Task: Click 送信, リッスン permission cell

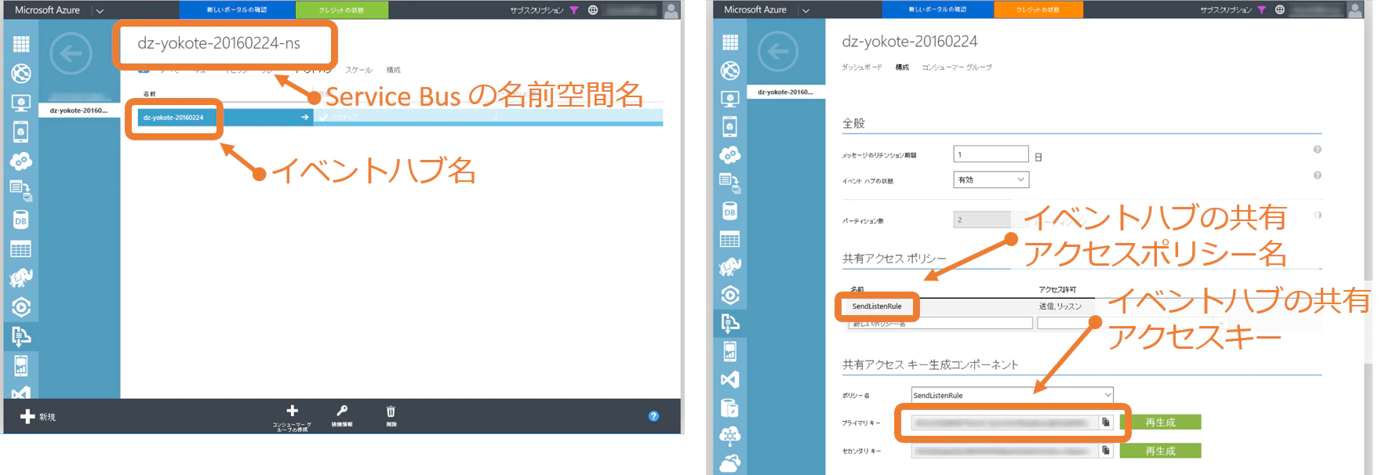Action: point(1060,306)
